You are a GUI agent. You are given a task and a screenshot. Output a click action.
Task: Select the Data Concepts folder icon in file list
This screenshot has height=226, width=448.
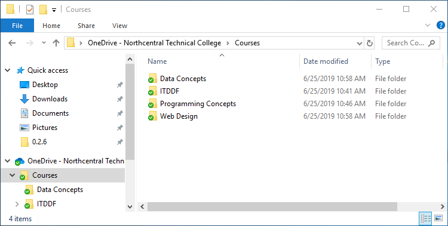(152, 79)
